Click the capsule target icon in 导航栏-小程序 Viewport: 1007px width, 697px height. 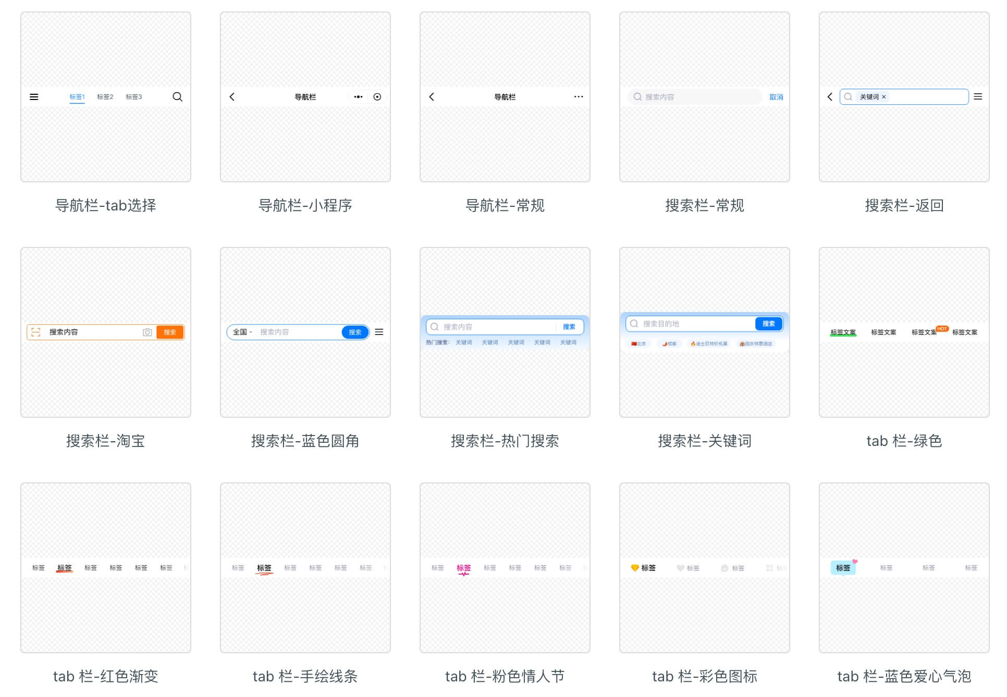(377, 97)
